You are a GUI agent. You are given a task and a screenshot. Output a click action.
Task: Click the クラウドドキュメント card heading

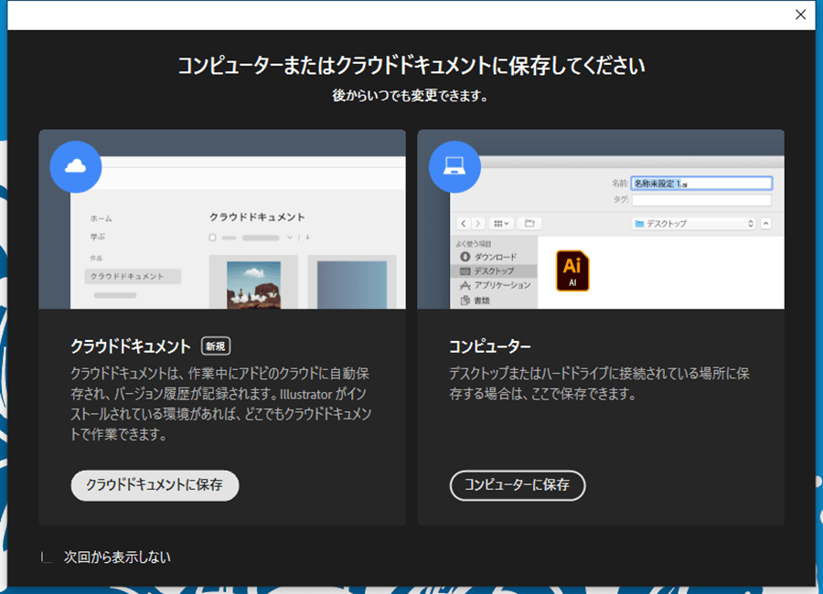coord(131,347)
